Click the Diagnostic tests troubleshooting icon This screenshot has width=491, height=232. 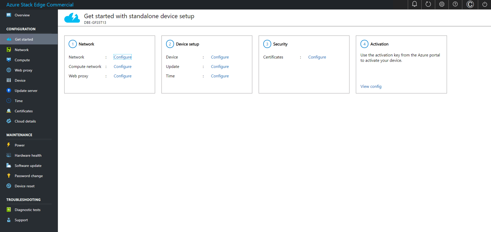9,210
